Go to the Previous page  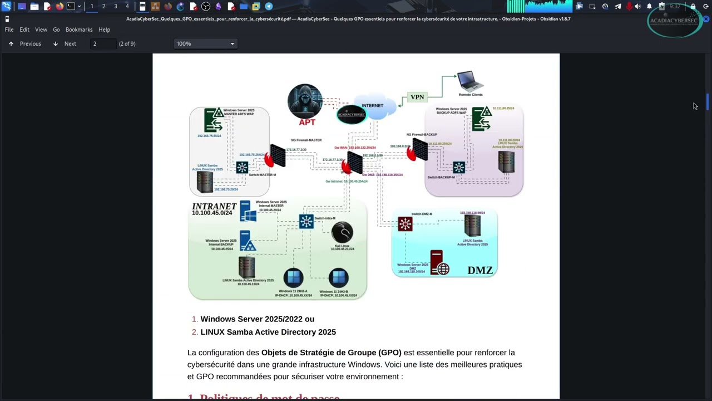pyautogui.click(x=24, y=43)
